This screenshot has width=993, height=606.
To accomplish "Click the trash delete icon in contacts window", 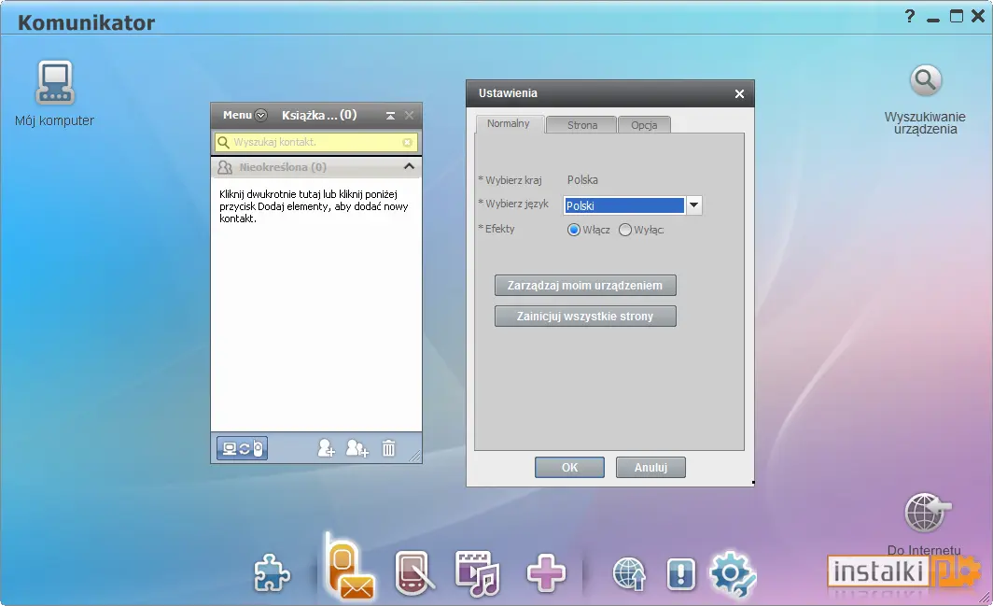I will tap(388, 448).
